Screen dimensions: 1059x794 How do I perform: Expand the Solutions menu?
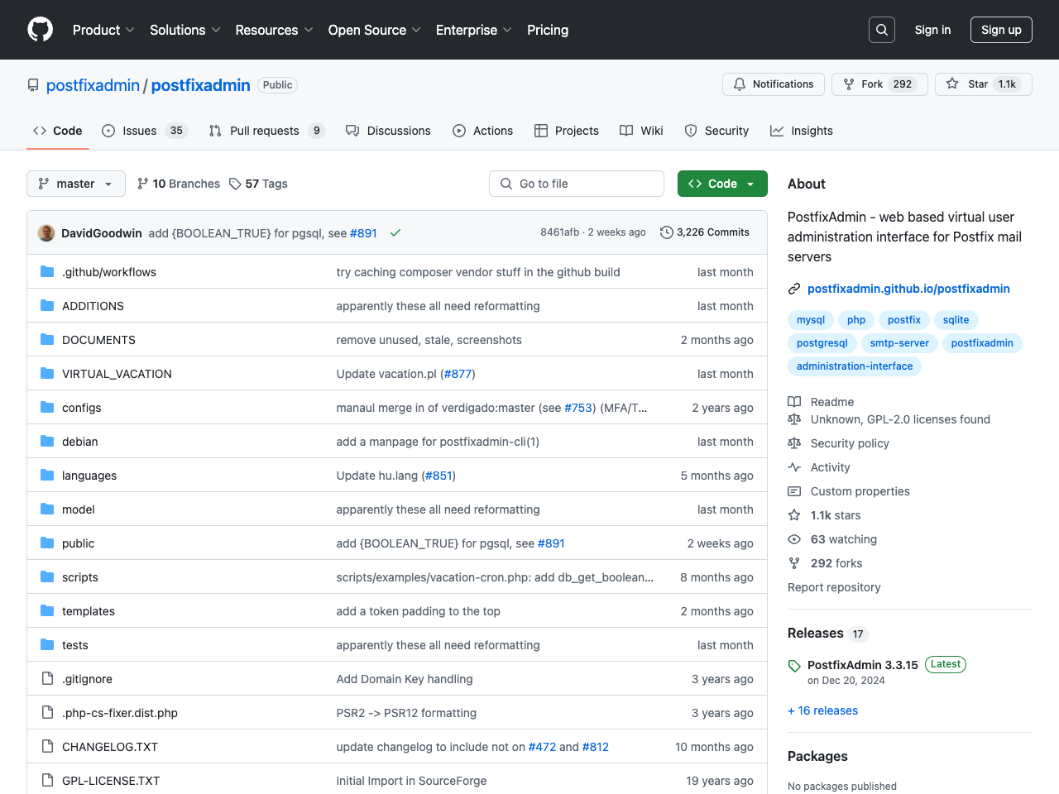pyautogui.click(x=185, y=30)
